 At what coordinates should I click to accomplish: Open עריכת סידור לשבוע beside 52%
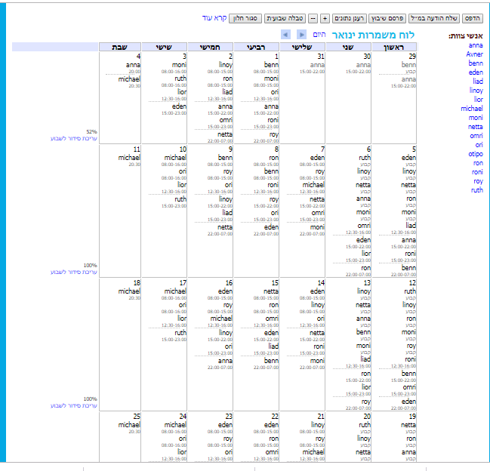(x=75, y=138)
